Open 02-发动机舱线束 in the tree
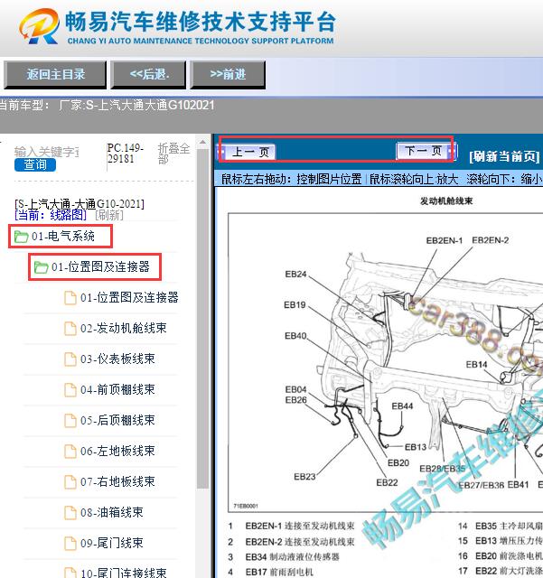 click(124, 328)
